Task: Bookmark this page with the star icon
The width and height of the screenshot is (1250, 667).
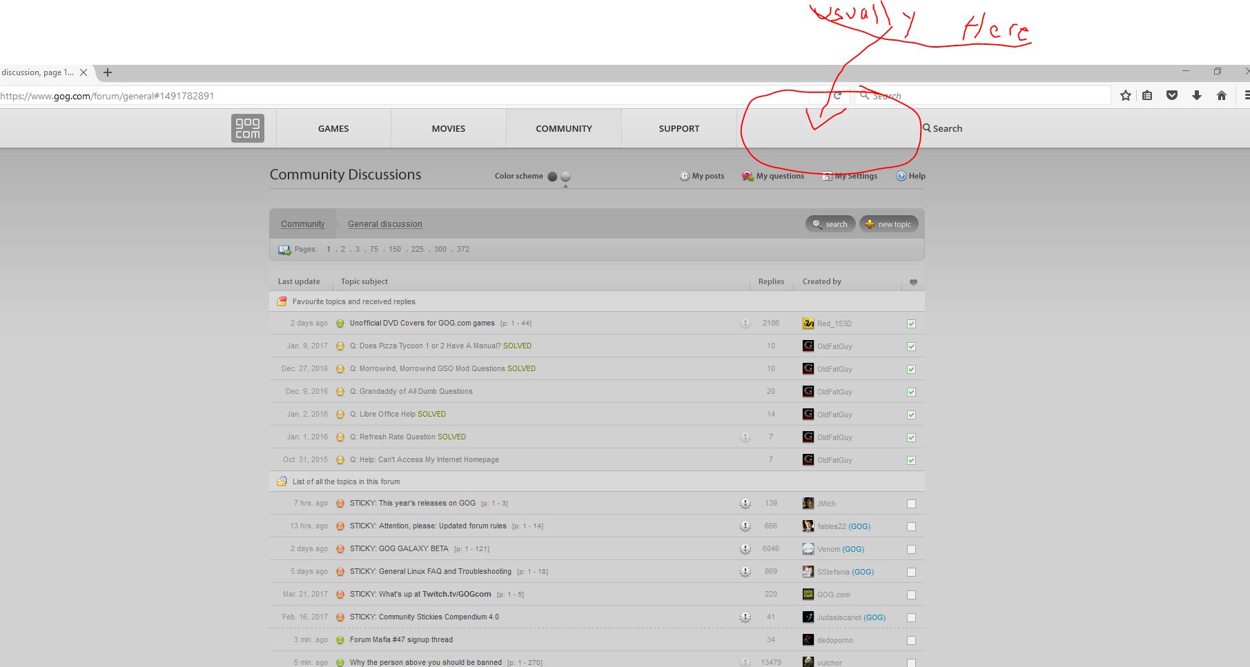Action: [1126, 96]
